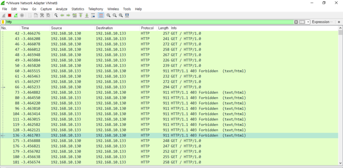This screenshot has height=168, width=343.
Task: Open the Capture menu
Action: 46,9
